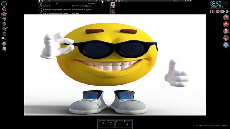Close the loot panel with X icon
Screen dimensions: 230x129
click(x=116, y=1)
